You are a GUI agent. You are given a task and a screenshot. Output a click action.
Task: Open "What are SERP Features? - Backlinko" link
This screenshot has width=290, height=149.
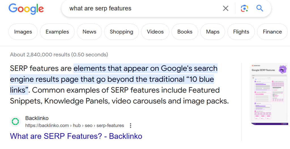click(76, 136)
